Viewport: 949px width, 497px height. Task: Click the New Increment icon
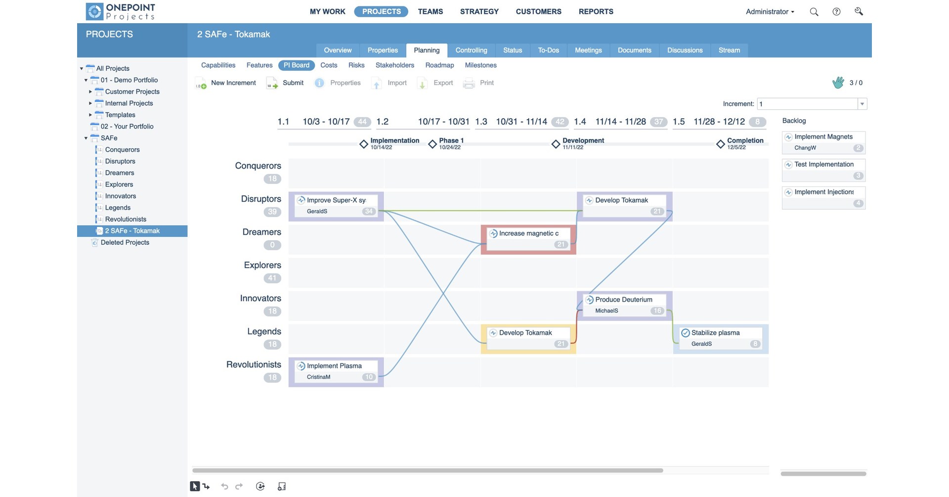point(200,83)
